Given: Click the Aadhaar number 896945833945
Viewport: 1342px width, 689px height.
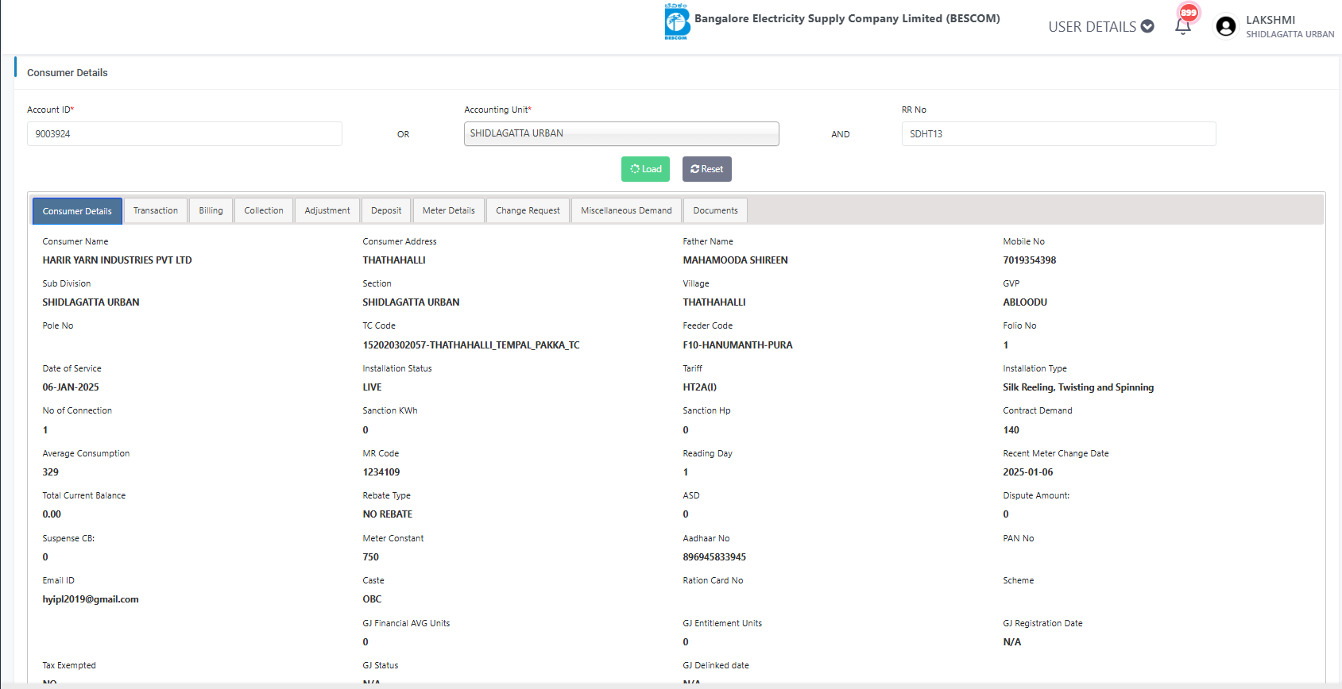Looking at the screenshot, I should point(714,557).
